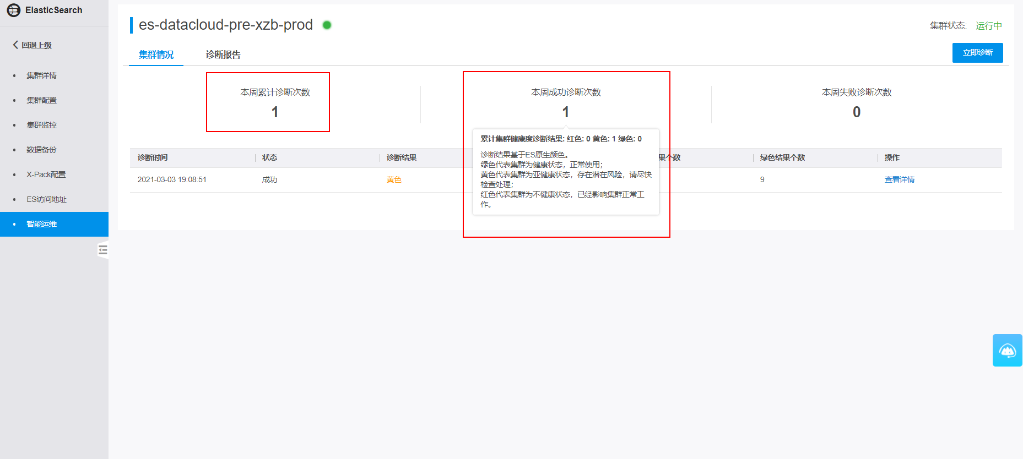Open X-Pack配置 in the sidebar

tap(46, 174)
